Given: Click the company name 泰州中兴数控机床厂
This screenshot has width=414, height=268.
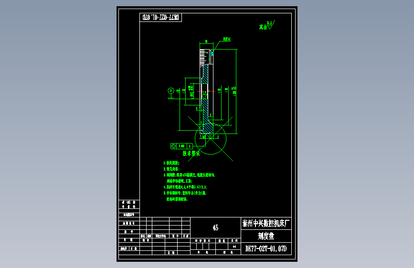Looking at the screenshot, I should click(266, 224).
